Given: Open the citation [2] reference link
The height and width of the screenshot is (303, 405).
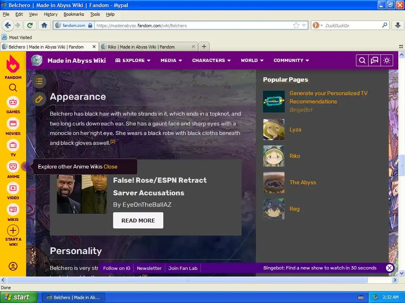Looking at the screenshot, I should 113,141.
